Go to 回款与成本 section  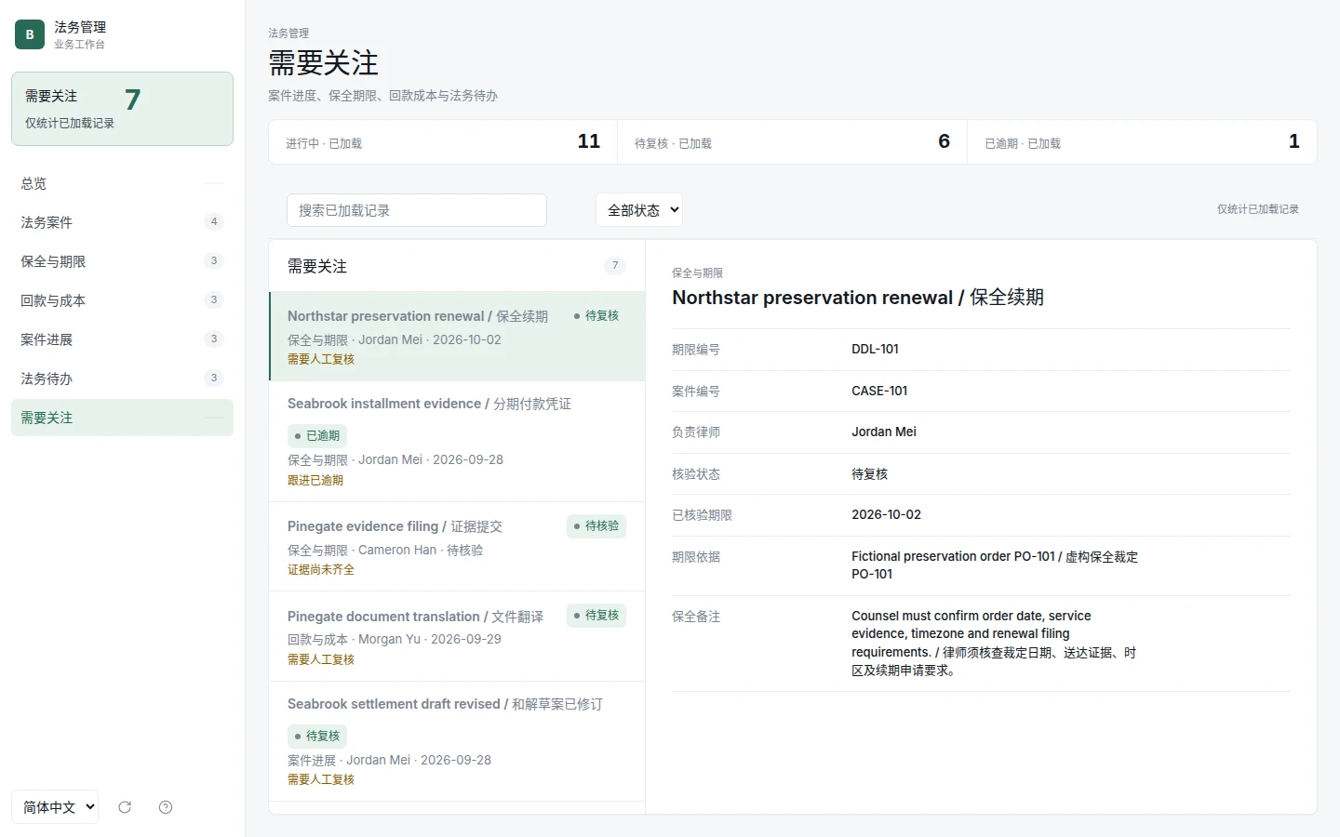[122, 300]
